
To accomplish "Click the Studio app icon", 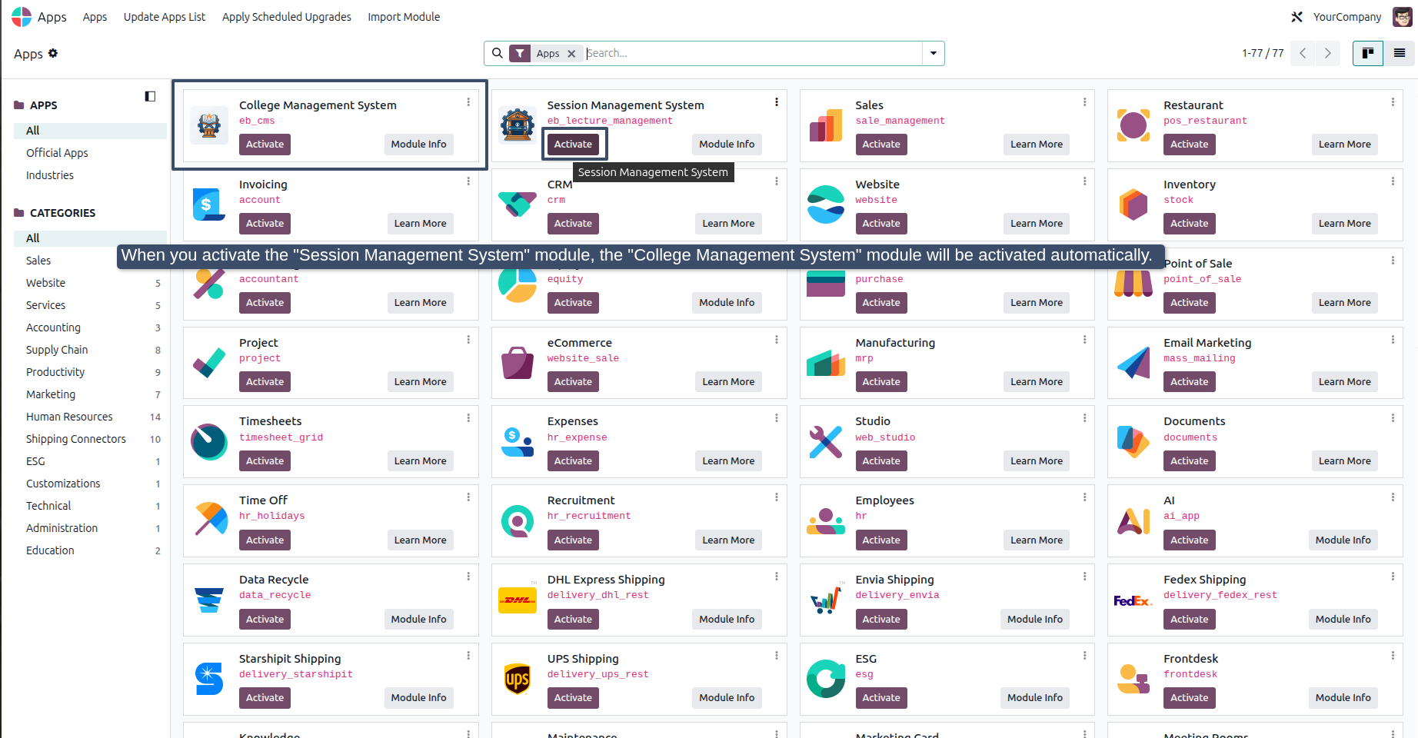I will (x=826, y=441).
